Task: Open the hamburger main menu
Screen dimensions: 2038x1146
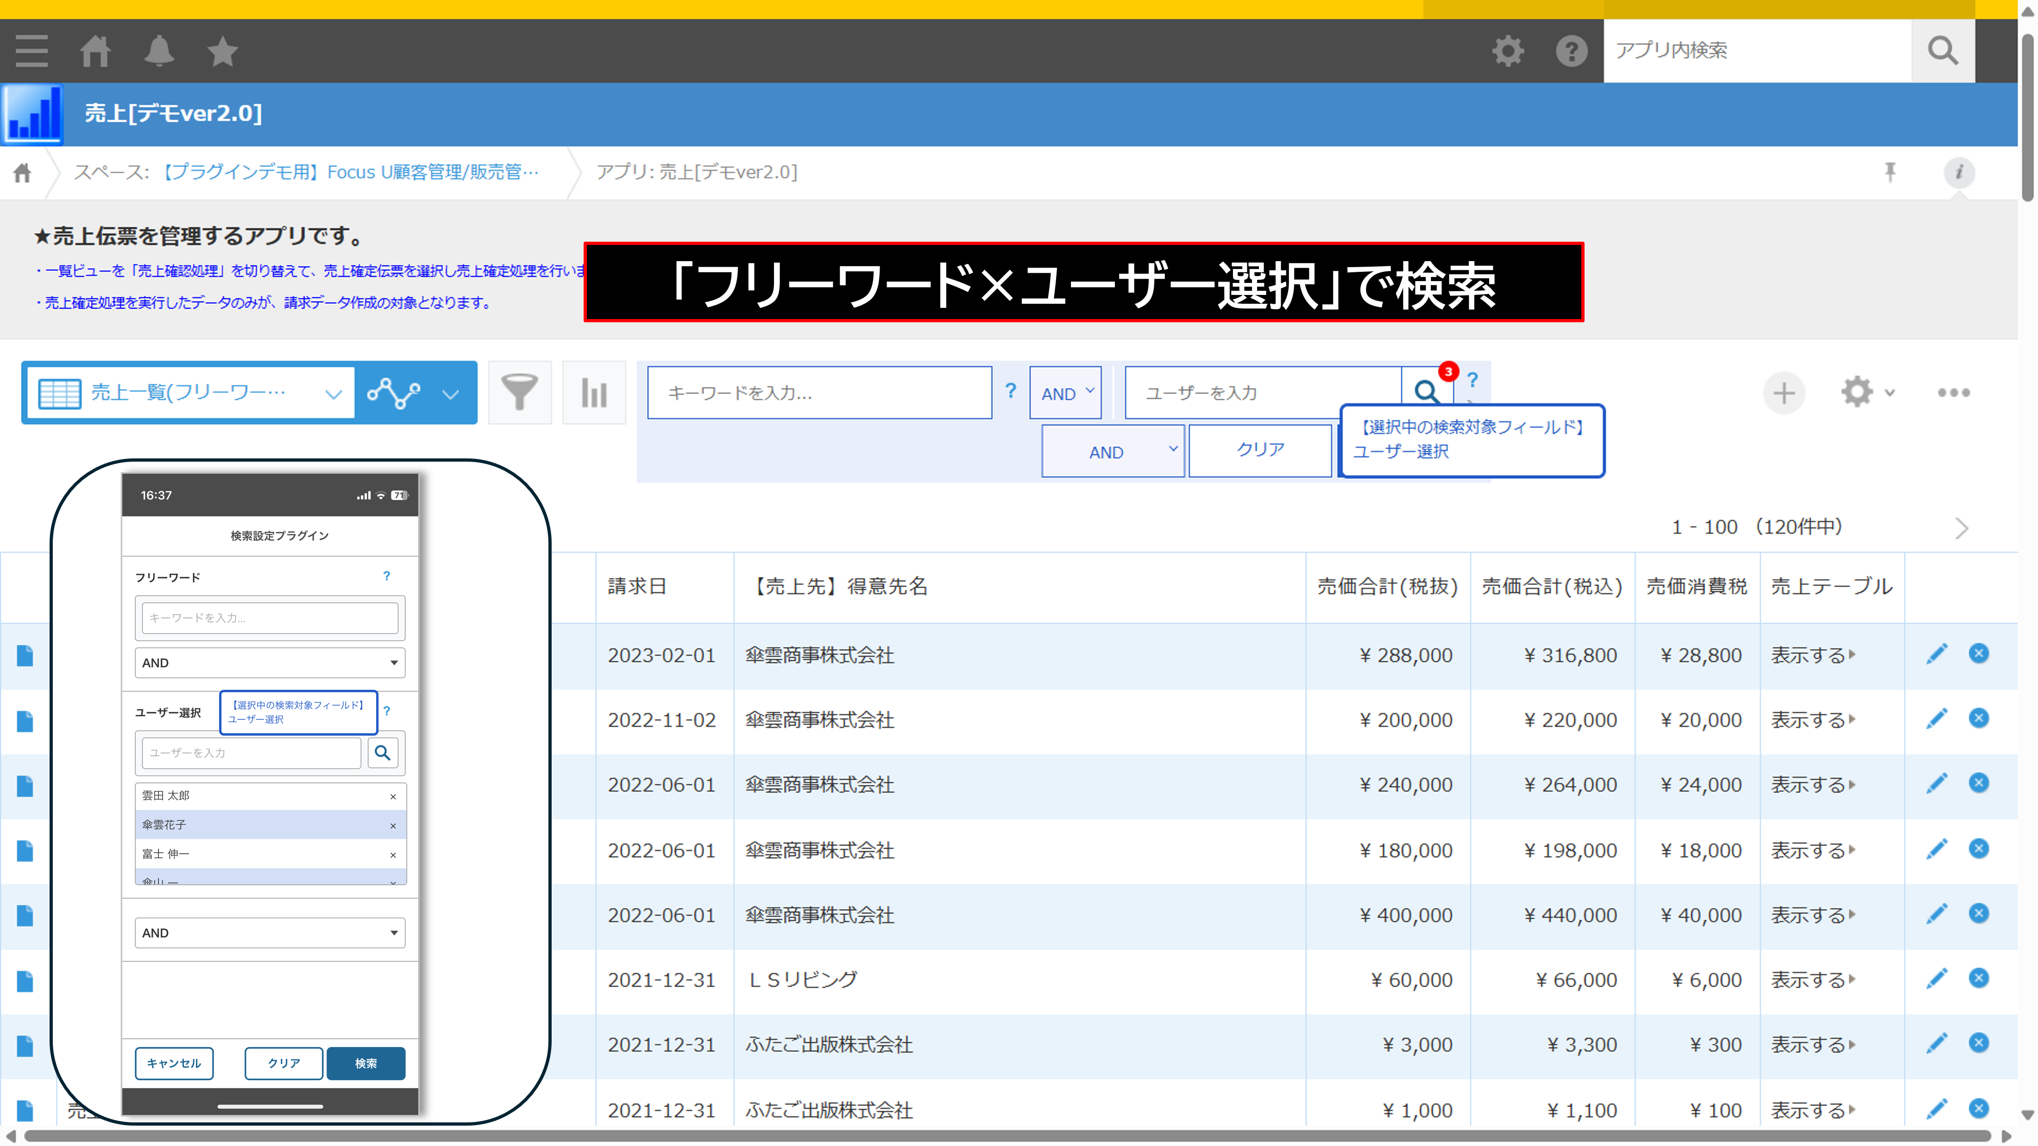Action: tap(31, 50)
